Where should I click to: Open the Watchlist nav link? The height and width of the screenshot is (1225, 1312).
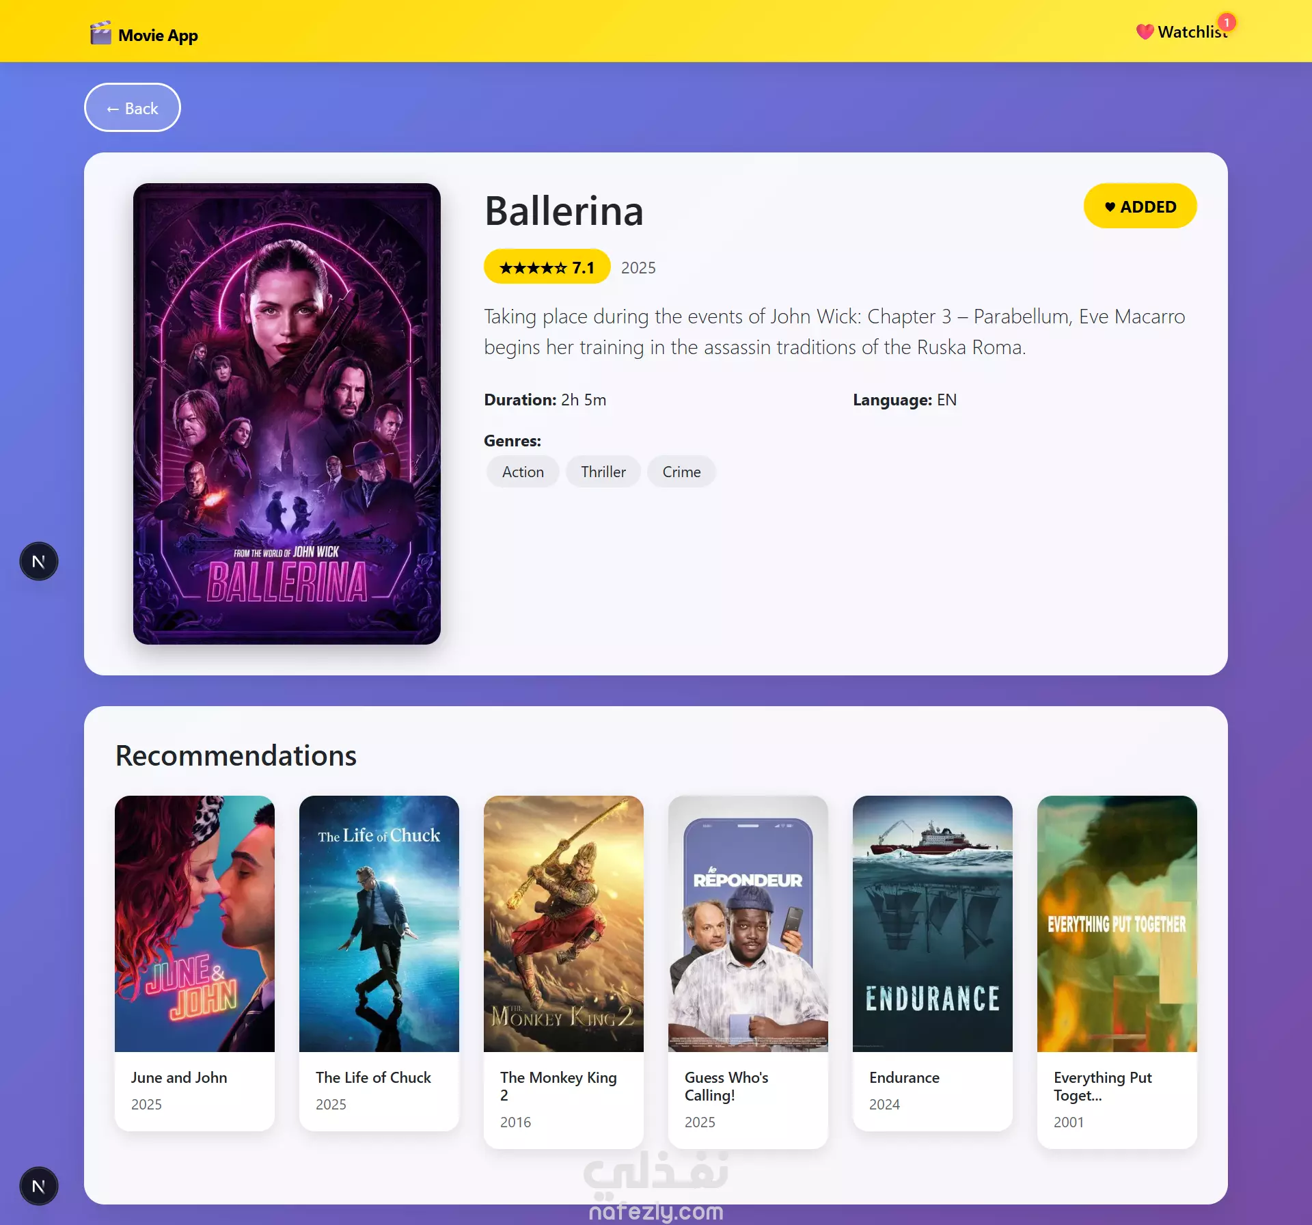(1182, 32)
